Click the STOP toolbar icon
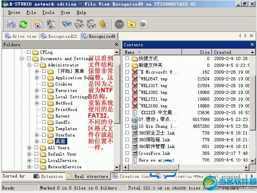Screen dimensions: 257x193 coord(119,24)
